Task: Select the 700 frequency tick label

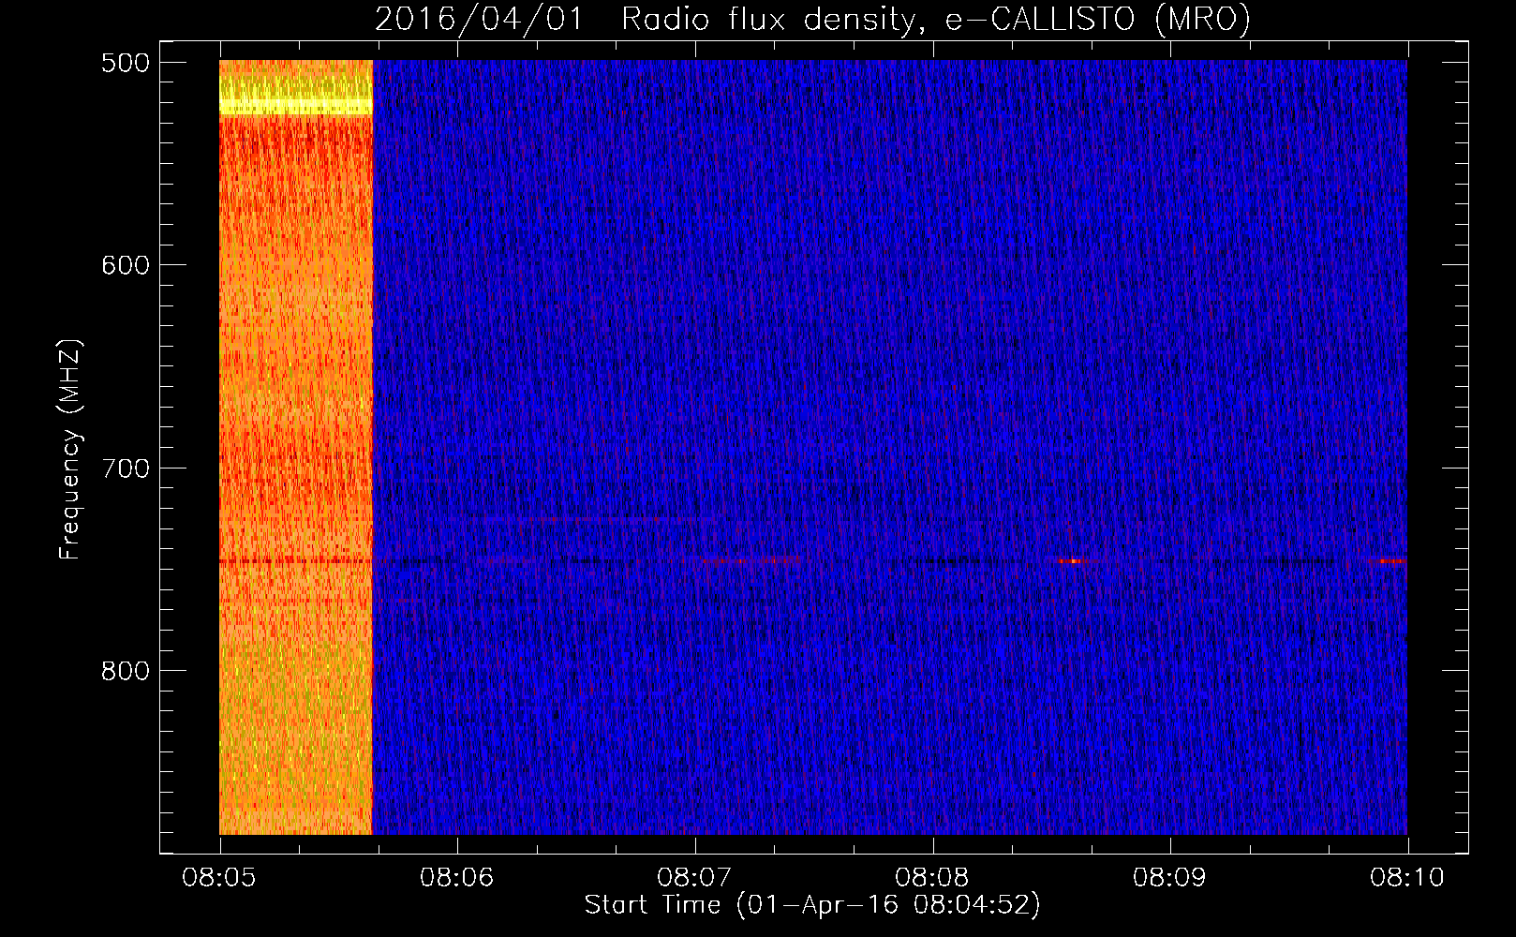Action: point(125,468)
